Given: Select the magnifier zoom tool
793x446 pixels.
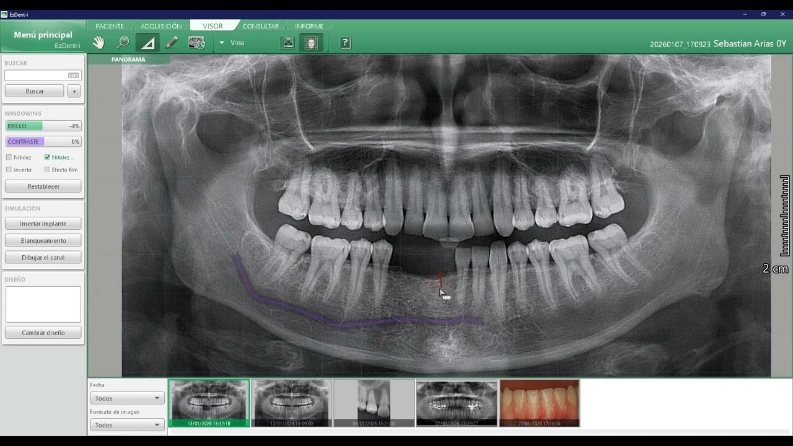Looking at the screenshot, I should click(x=123, y=43).
